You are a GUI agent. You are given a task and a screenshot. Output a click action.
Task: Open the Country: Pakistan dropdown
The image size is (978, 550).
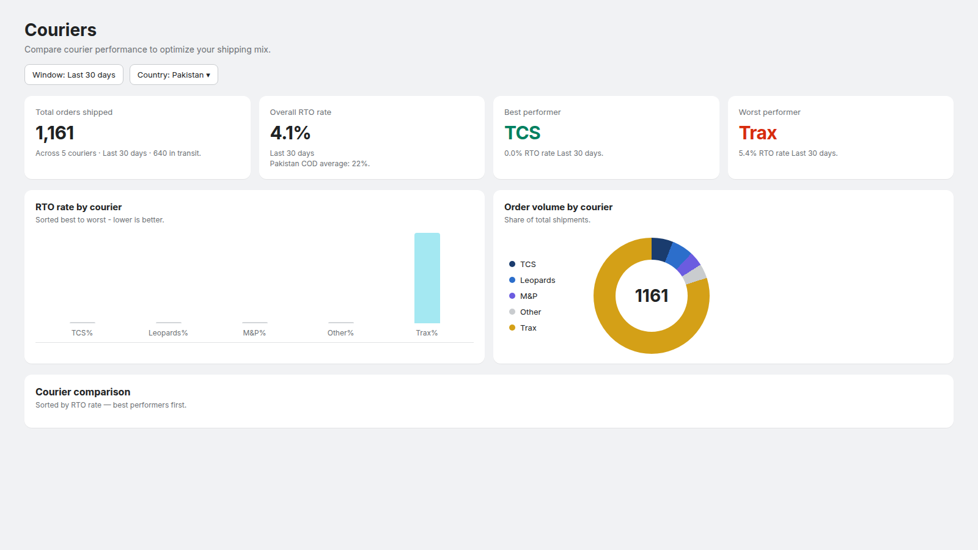pos(174,75)
